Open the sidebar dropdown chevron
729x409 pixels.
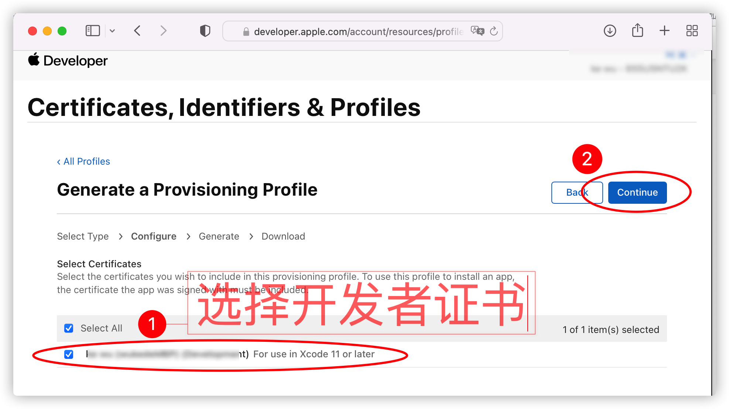(112, 31)
